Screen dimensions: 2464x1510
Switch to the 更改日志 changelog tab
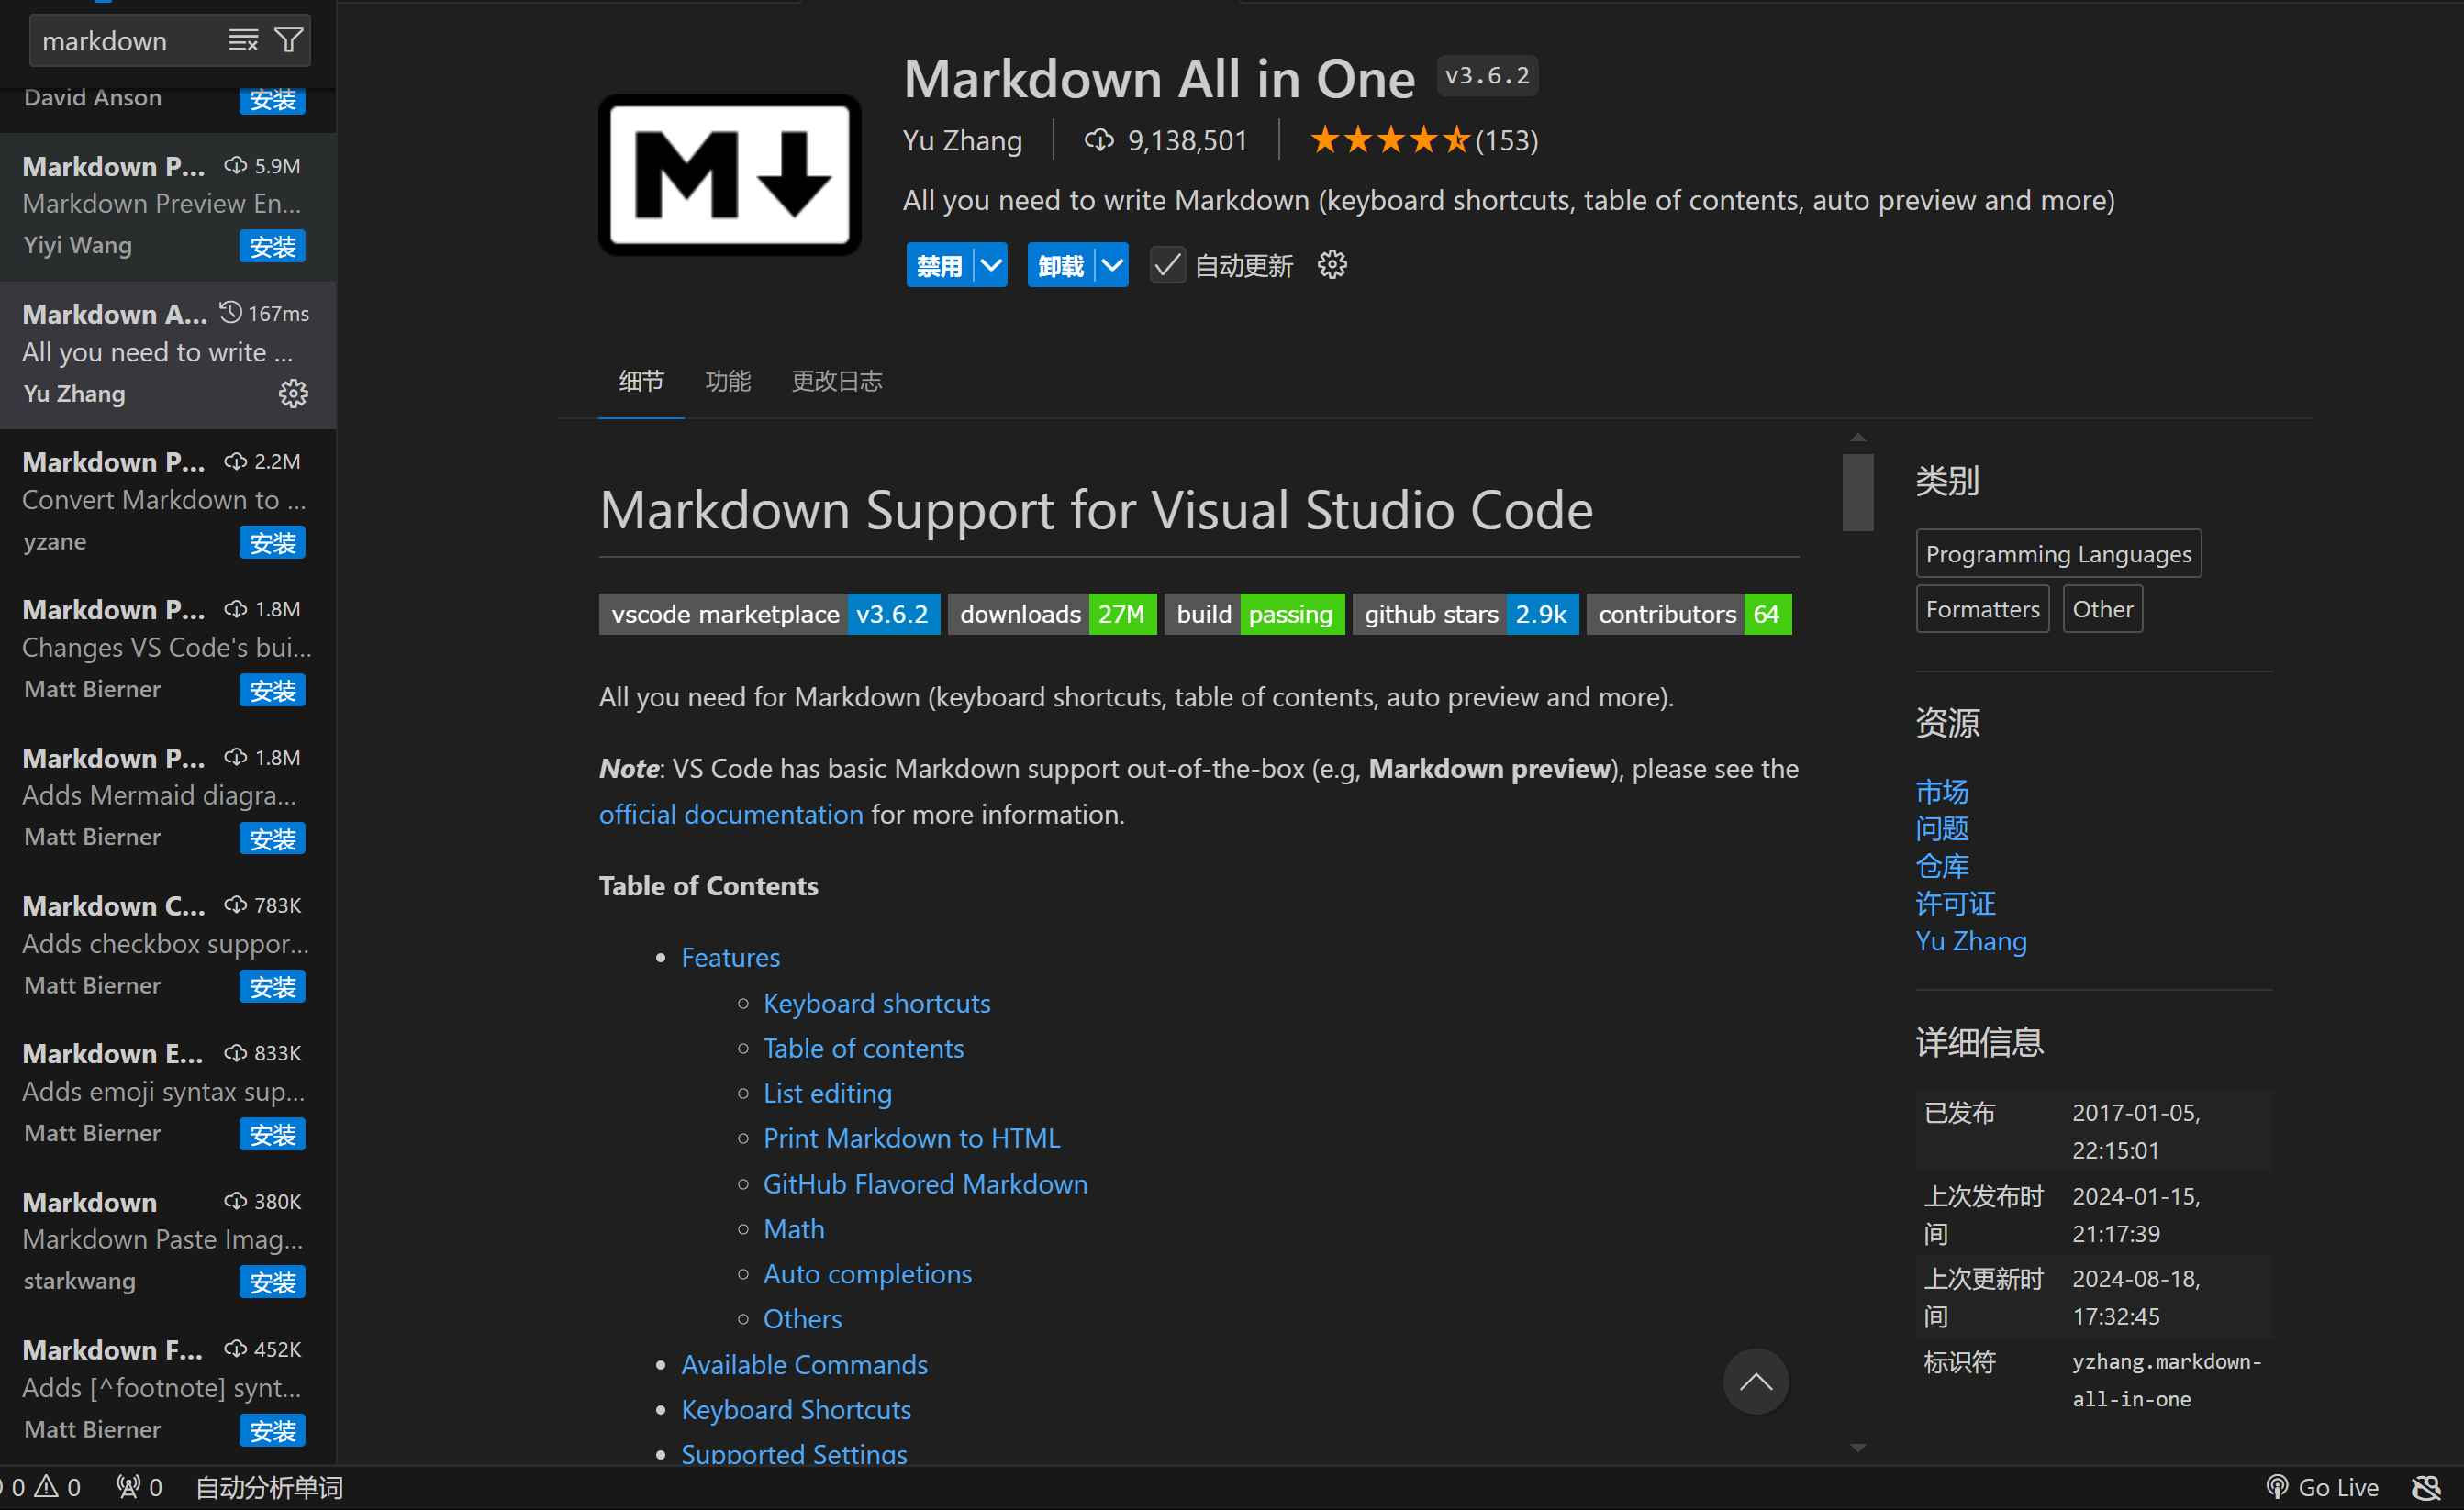836,381
